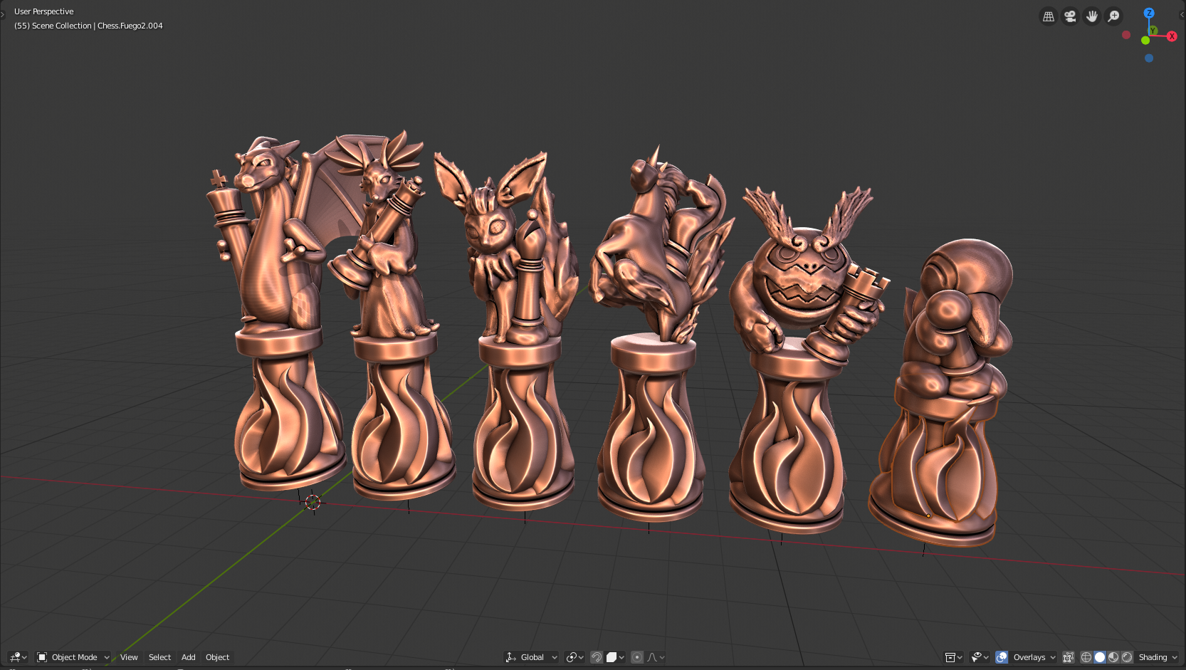Switch to LookDev material shading
Screen dimensions: 1186x670
coord(1113,657)
